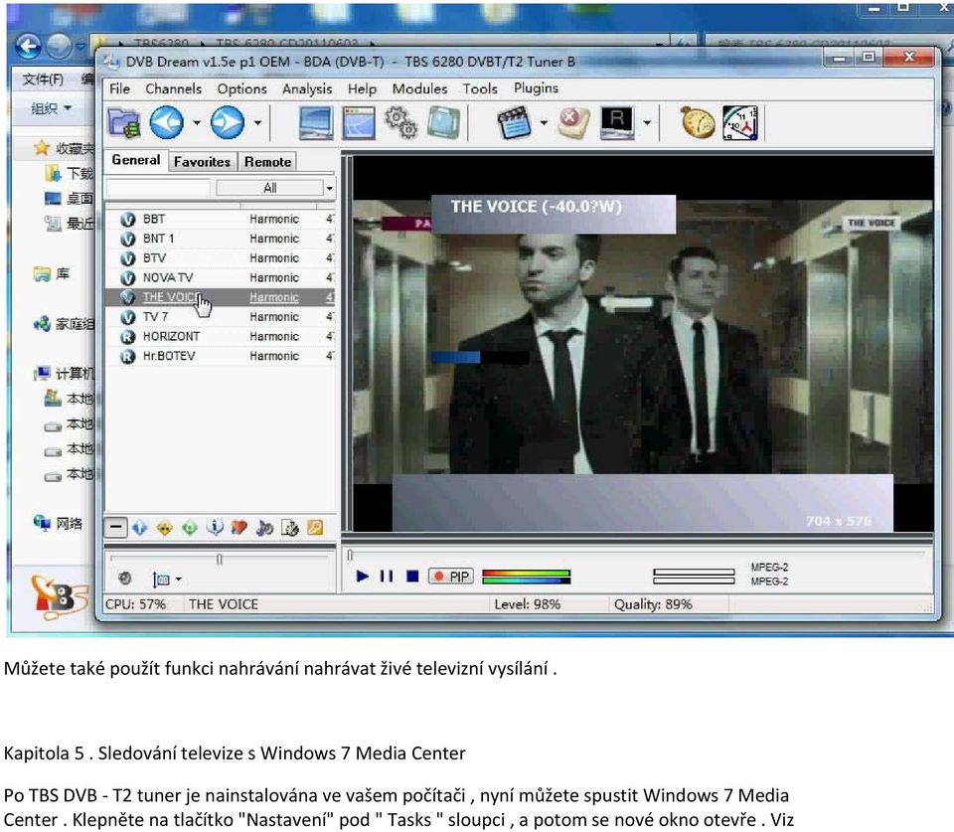This screenshot has height=832, width=954.
Task: Select THE VOICE channel in list
Action: 221,297
